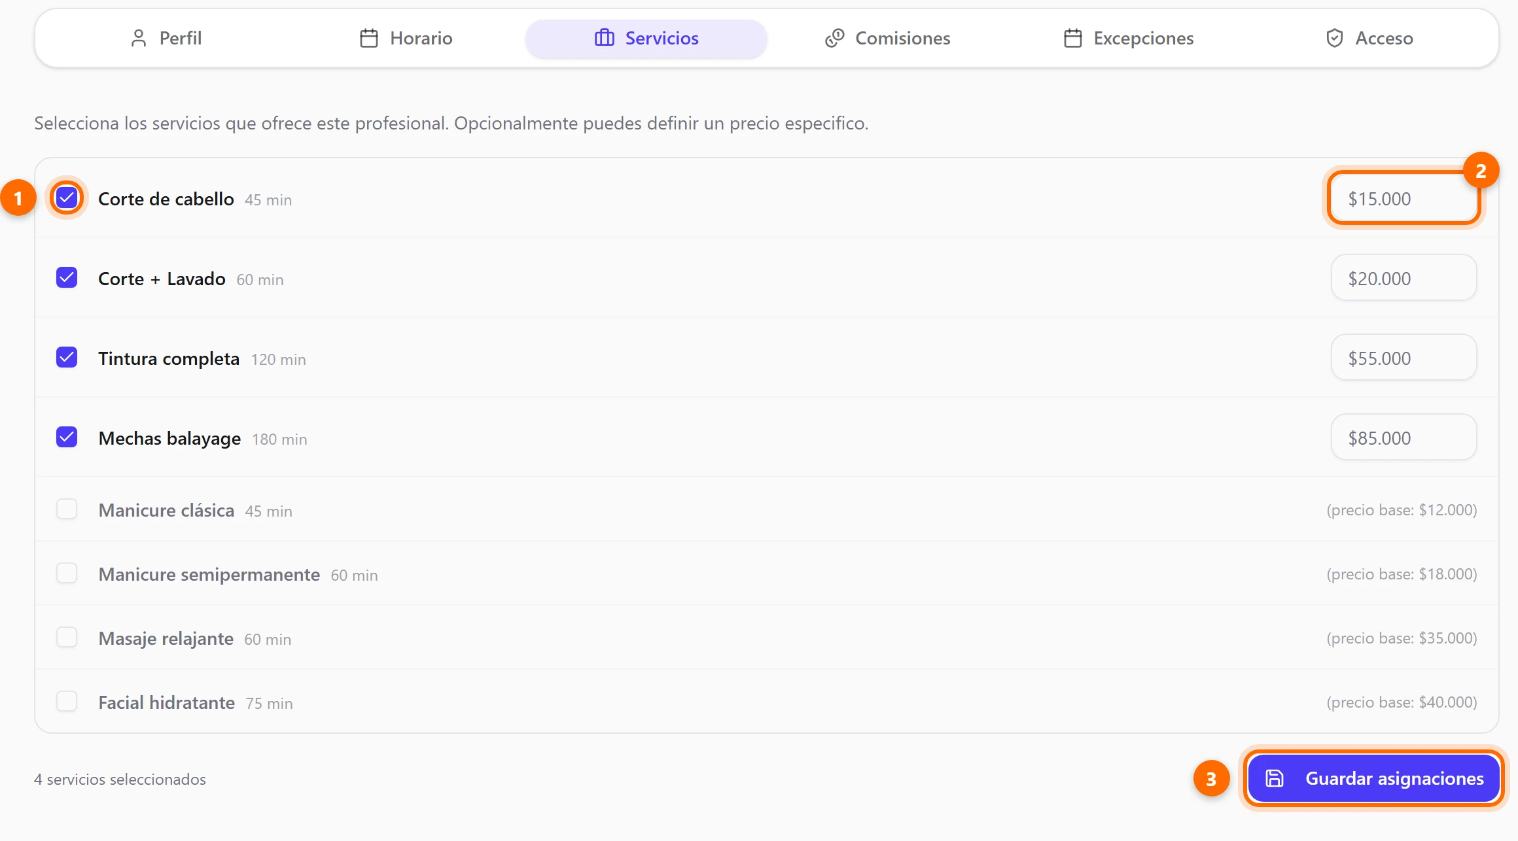Click the Manicure semipermanente label
Image resolution: width=1518 pixels, height=841 pixels.
(x=209, y=574)
